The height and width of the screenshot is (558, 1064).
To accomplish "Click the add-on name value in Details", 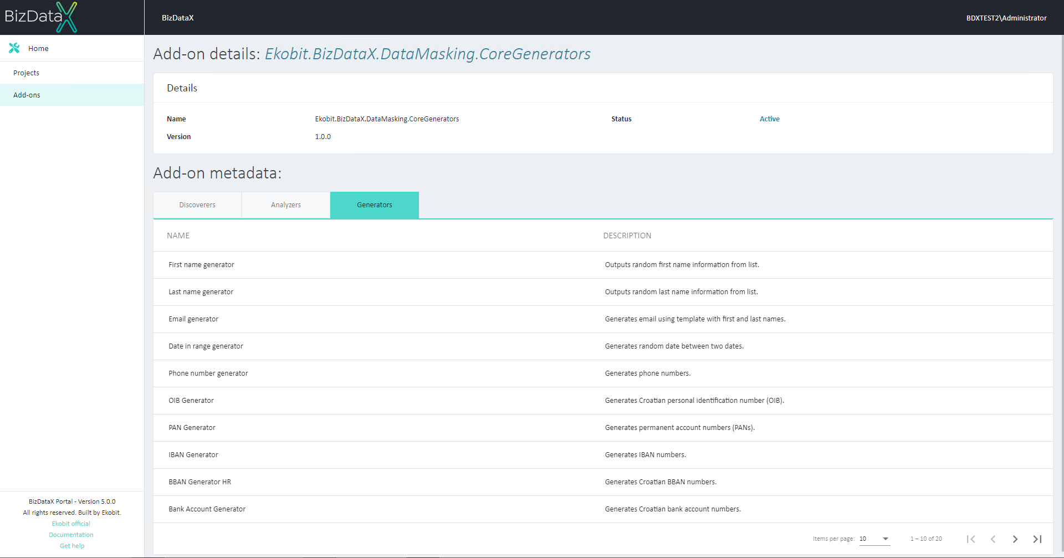I will pos(387,119).
